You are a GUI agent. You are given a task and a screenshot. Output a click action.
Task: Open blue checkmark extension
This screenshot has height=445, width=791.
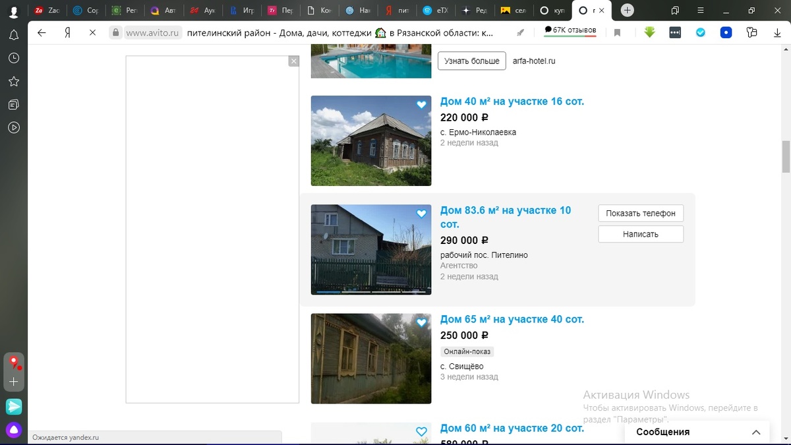click(701, 32)
